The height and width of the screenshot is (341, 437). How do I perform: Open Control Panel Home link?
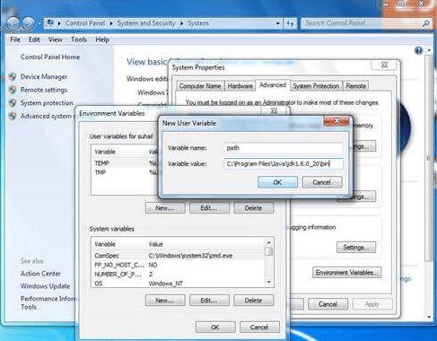pyautogui.click(x=50, y=57)
